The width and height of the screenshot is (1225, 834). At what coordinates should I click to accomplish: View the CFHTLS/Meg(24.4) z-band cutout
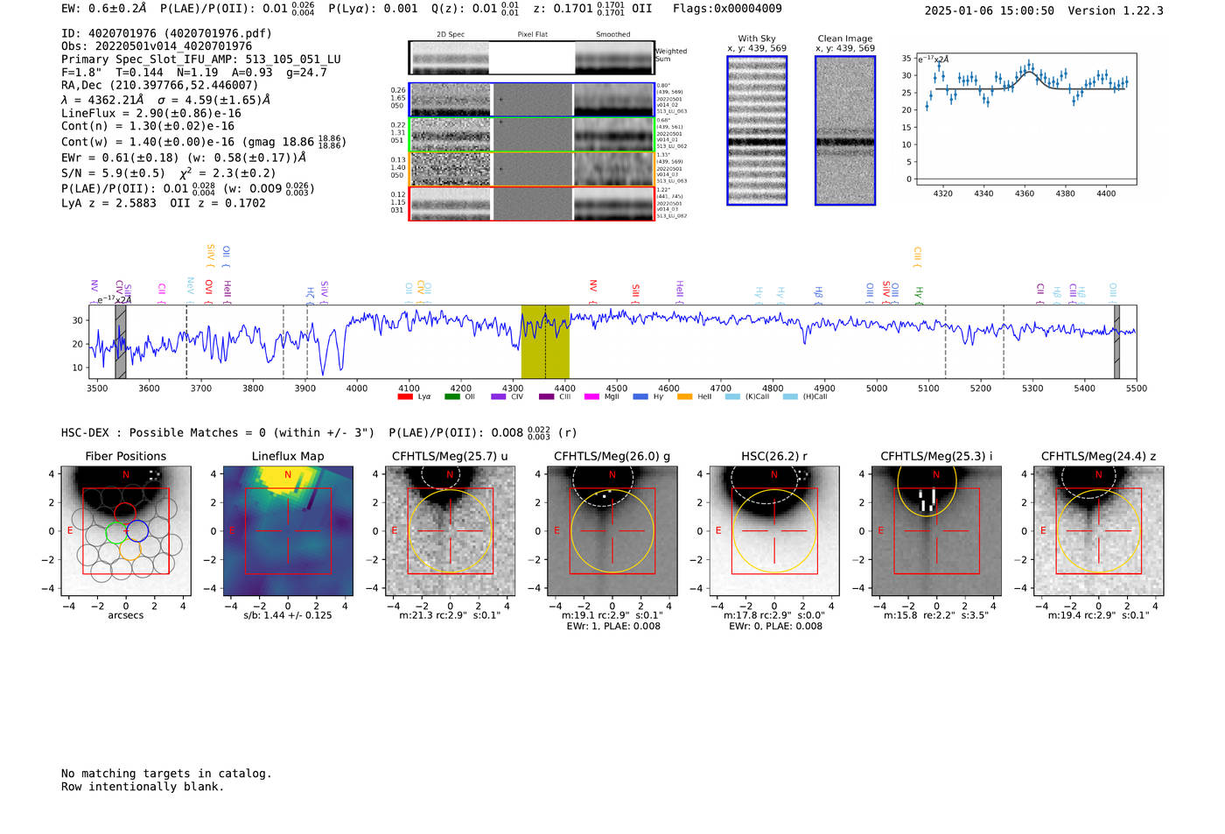click(x=1098, y=531)
